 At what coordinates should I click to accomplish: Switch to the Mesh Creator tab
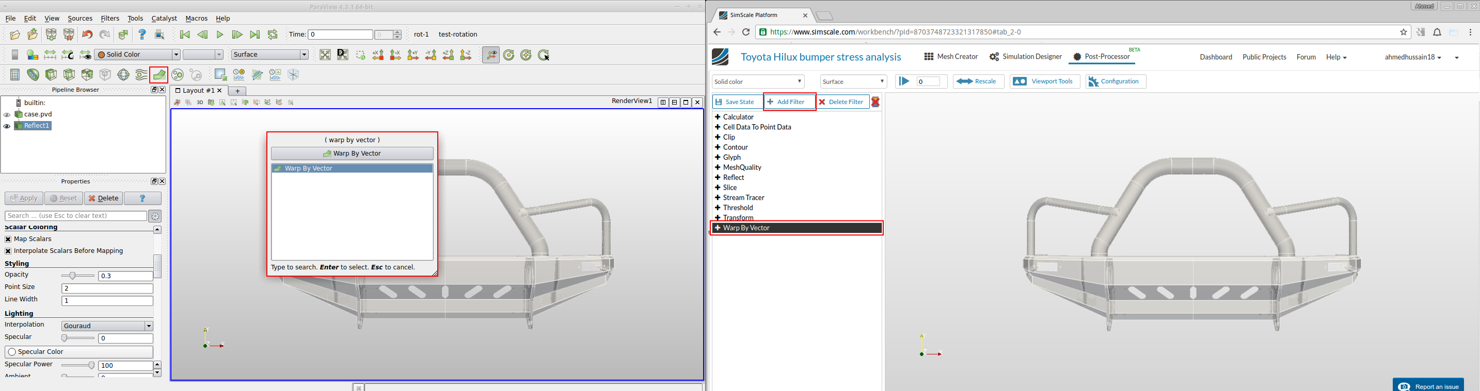(x=951, y=57)
